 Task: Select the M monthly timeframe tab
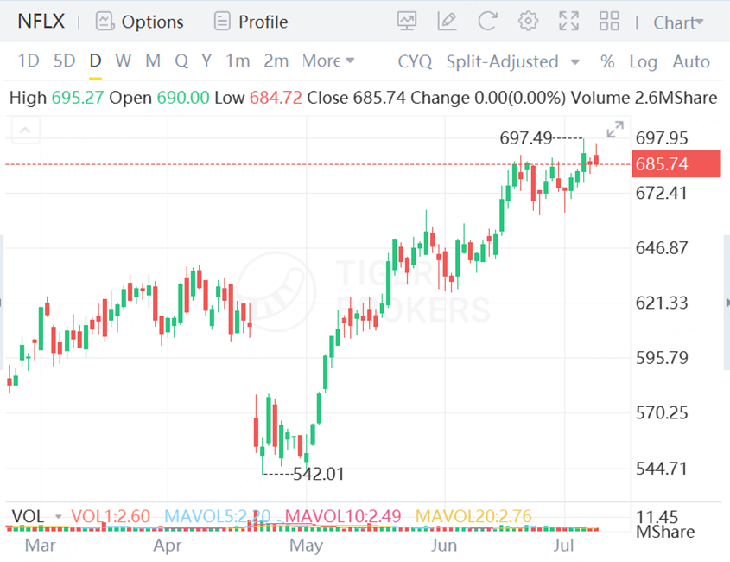153,61
